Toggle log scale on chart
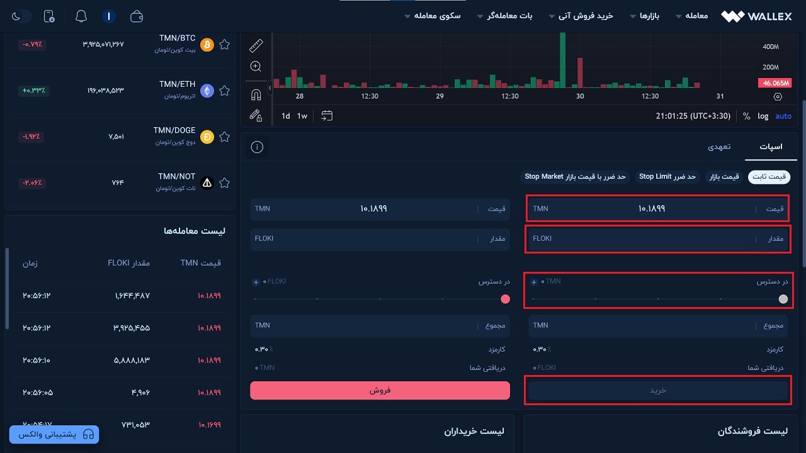 763,116
